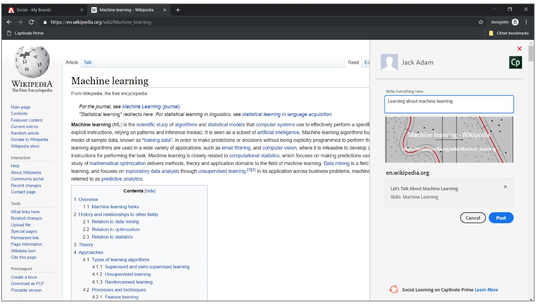The width and height of the screenshot is (536, 307).
Task: Cancel the post
Action: click(473, 218)
